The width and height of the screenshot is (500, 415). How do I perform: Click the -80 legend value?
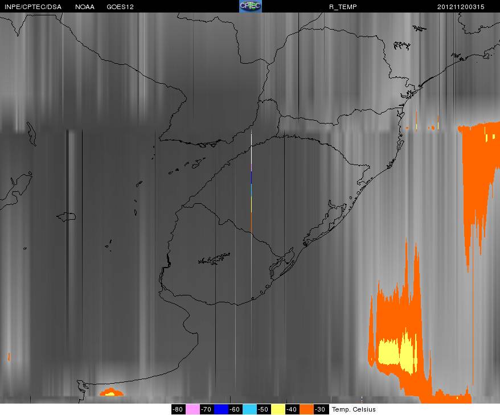pyautogui.click(x=178, y=409)
